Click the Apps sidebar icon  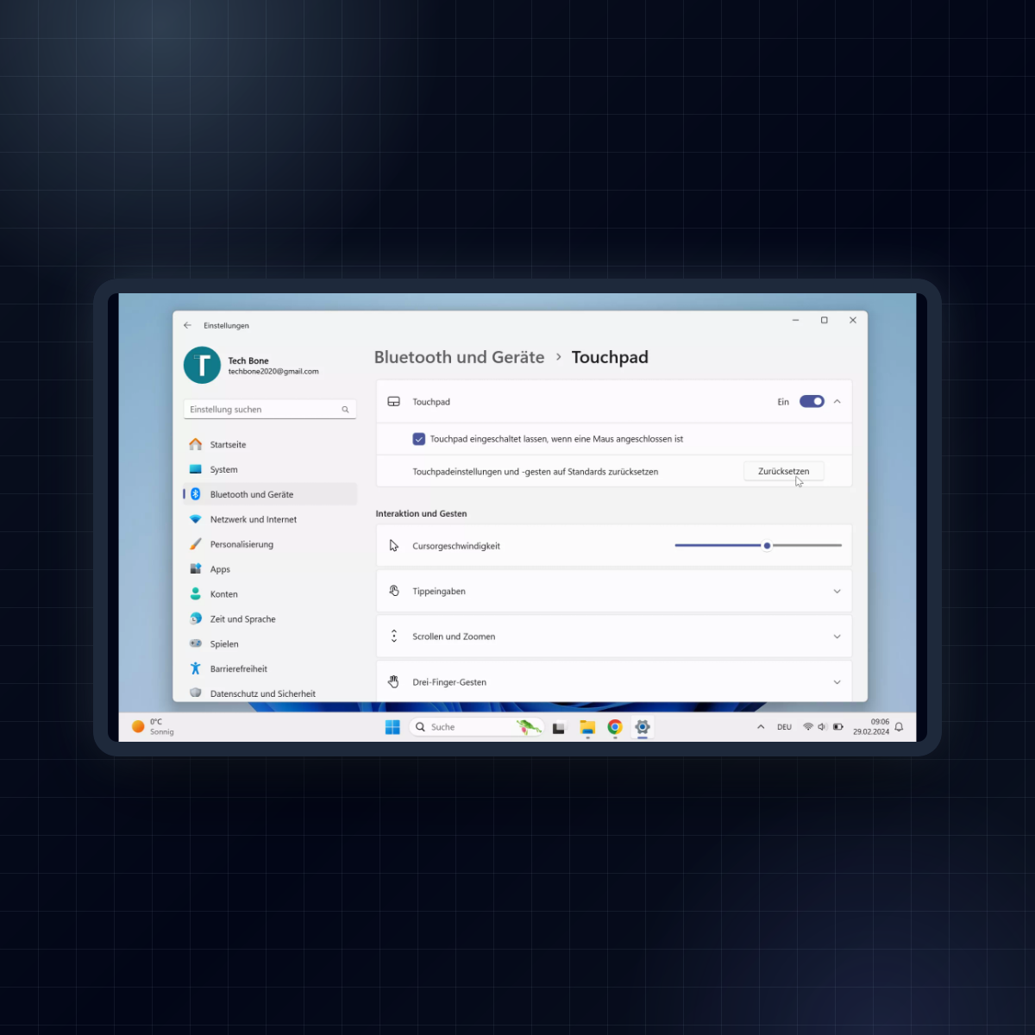pyautogui.click(x=196, y=569)
